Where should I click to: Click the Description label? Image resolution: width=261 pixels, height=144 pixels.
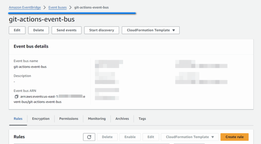tap(22, 76)
